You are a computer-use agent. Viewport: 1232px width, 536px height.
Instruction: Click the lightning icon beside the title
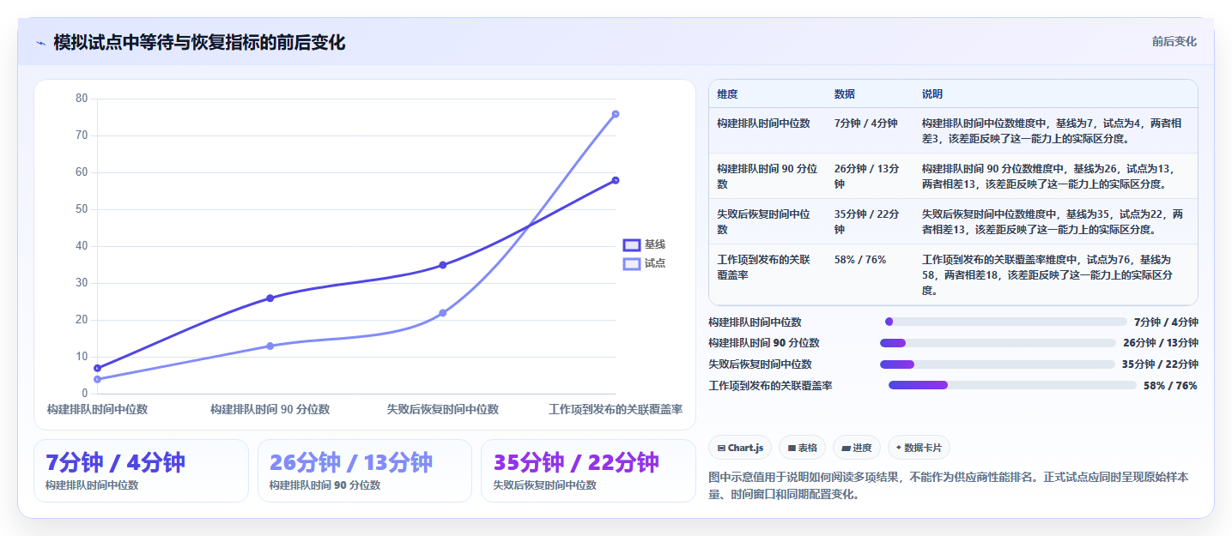tap(40, 43)
